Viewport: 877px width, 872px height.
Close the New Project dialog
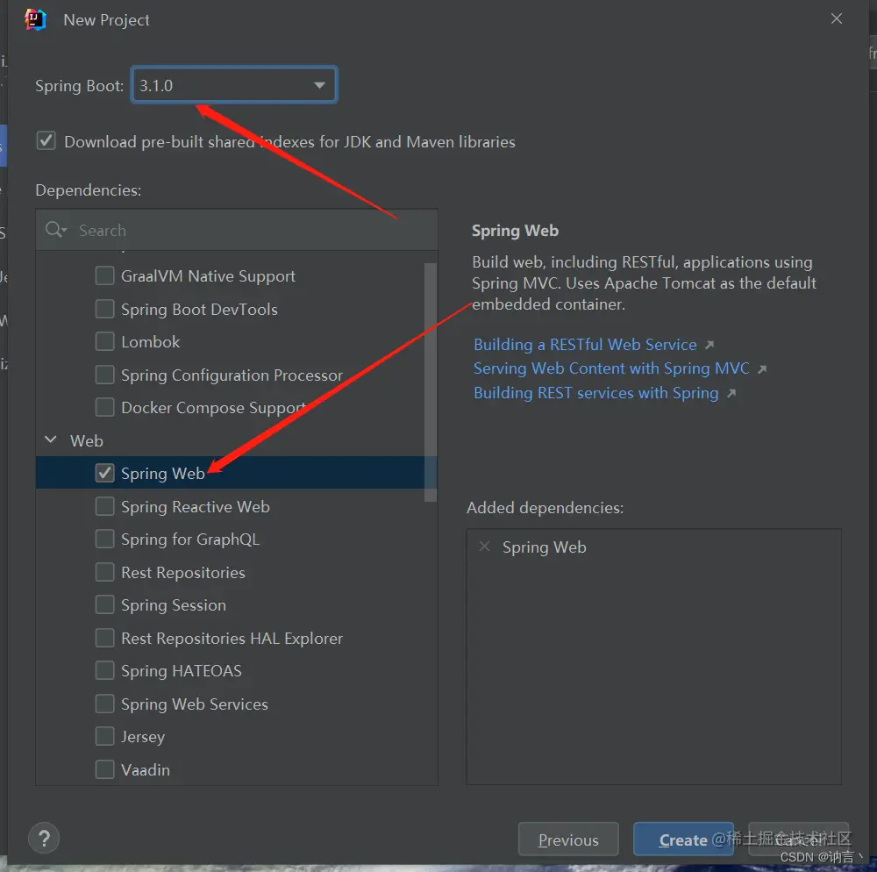point(836,18)
